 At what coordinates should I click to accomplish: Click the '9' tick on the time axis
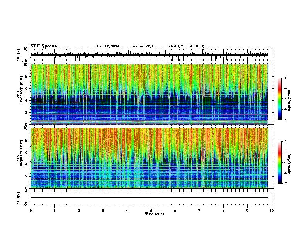click(247, 211)
